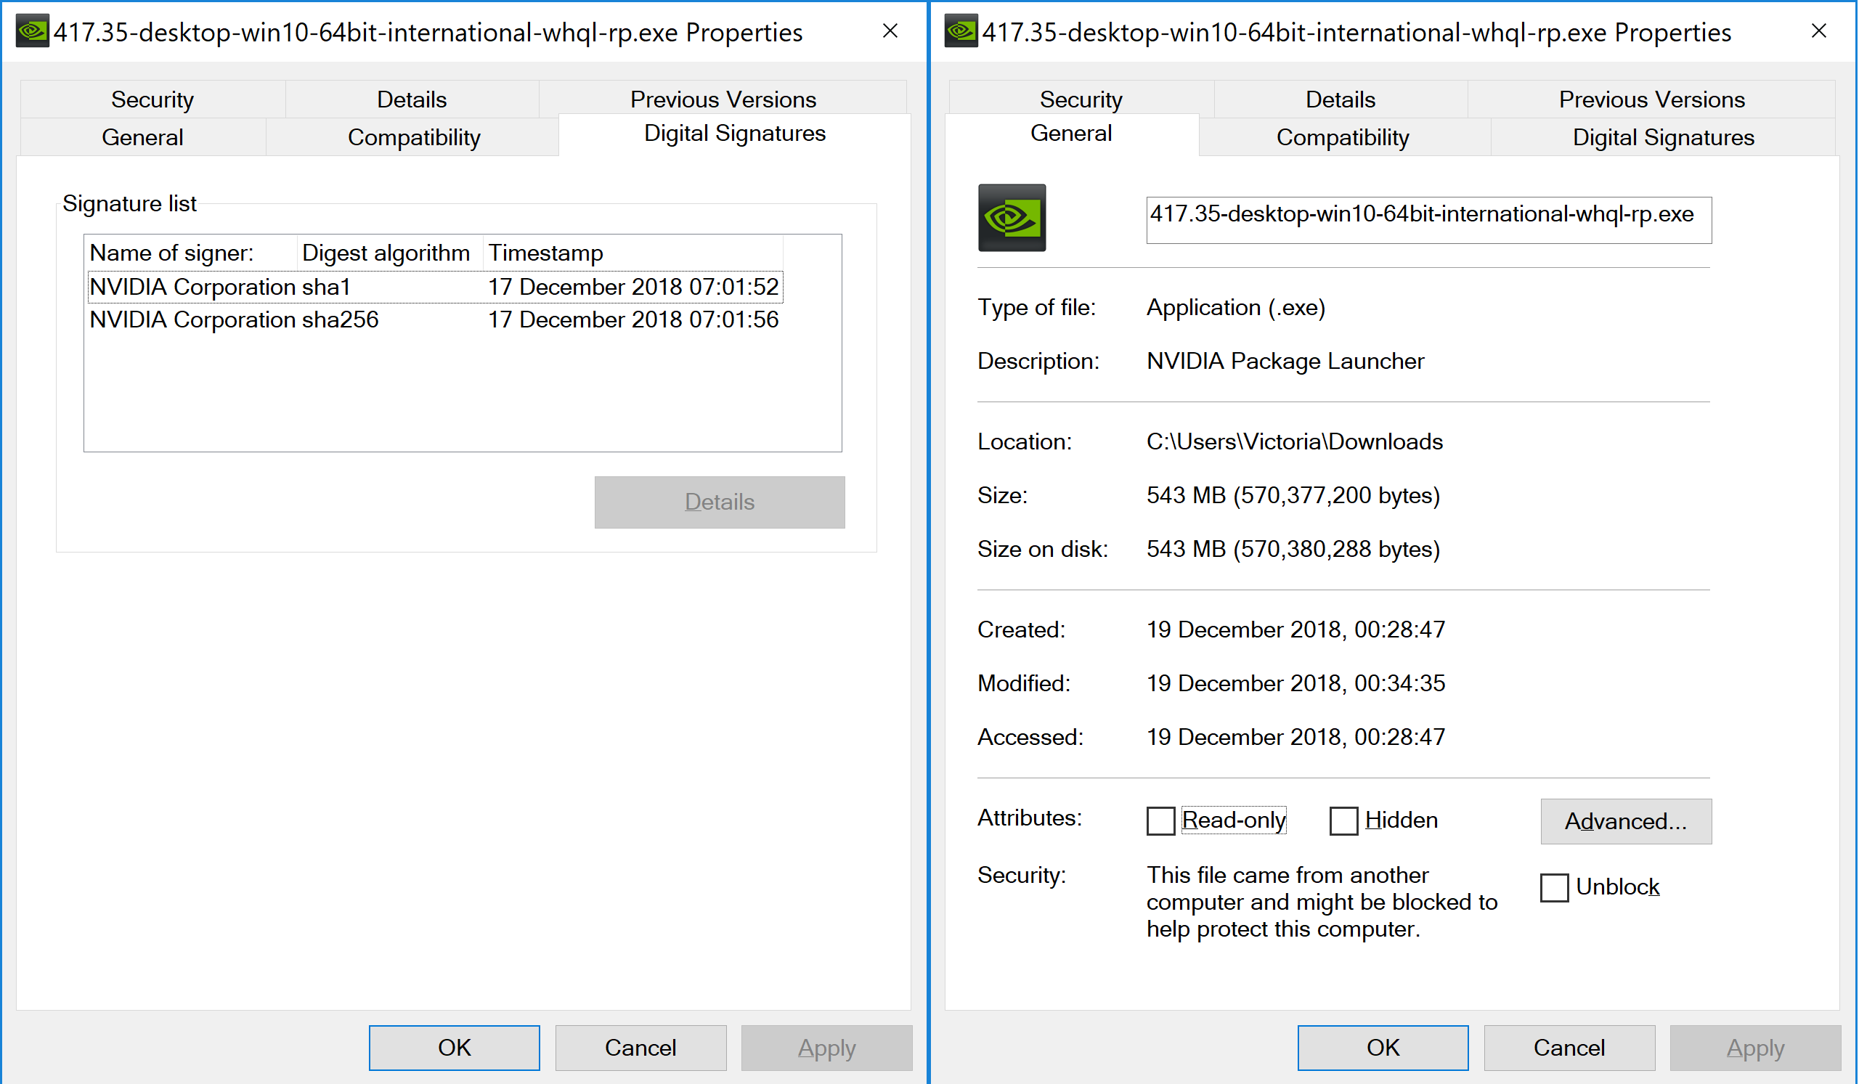
Task: Open Compatibility tab in the left window
Action: pos(414,137)
